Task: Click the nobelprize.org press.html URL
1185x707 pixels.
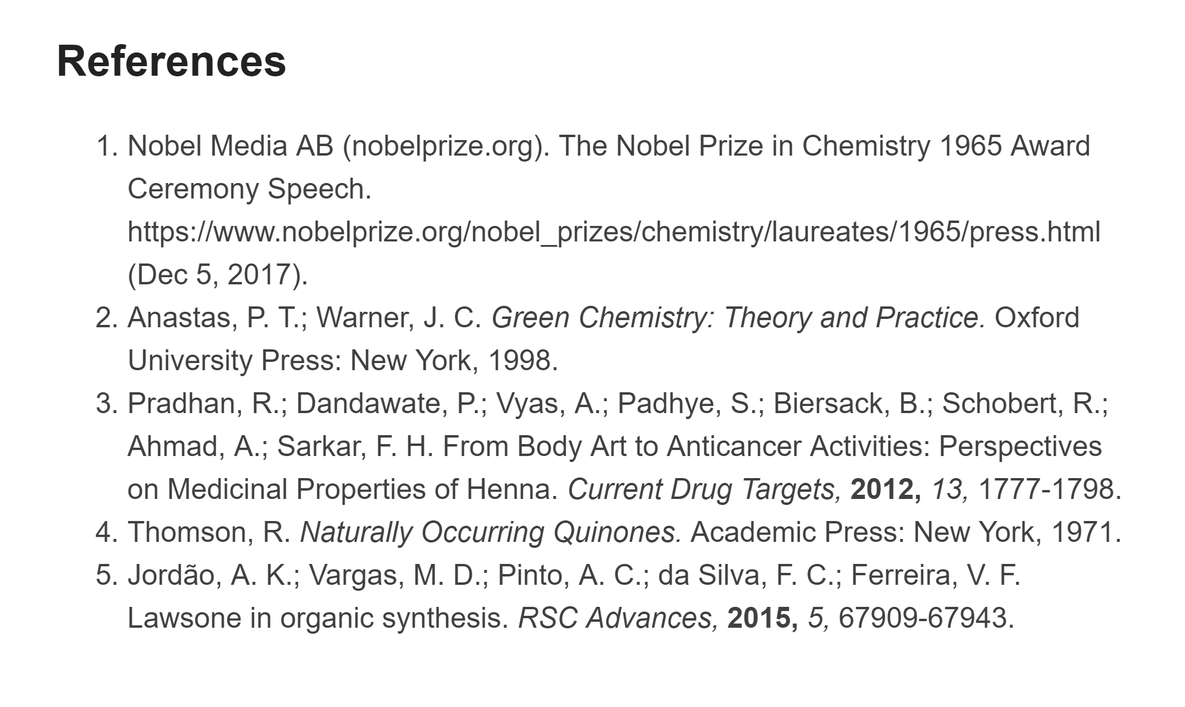Action: coord(614,232)
